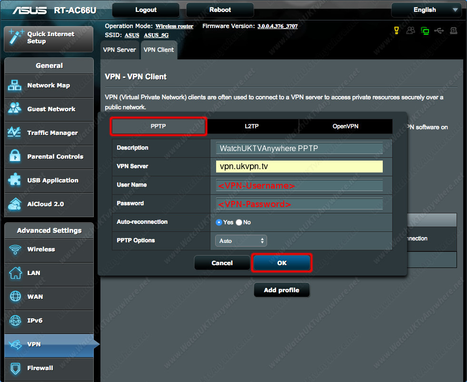
Task: Open Traffic Manager menu item
Action: (49, 133)
